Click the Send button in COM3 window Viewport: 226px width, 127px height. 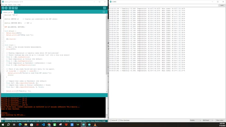click(x=222, y=5)
